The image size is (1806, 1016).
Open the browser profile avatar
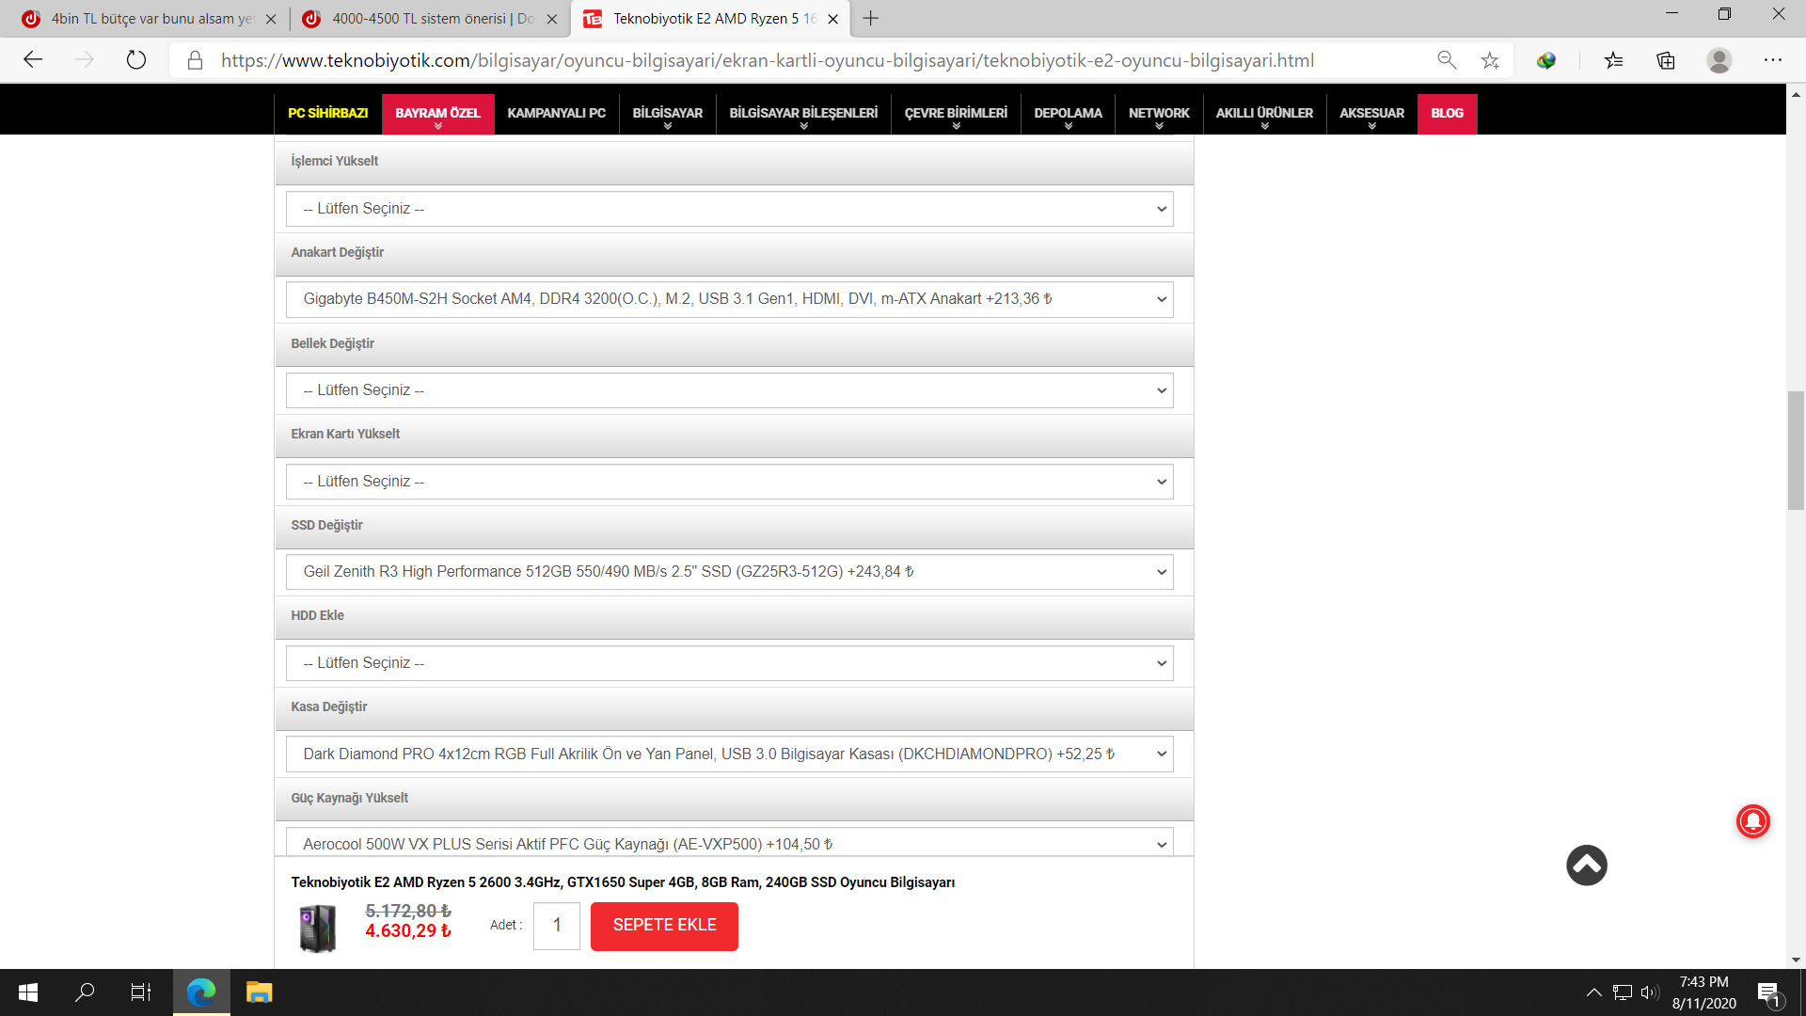(x=1719, y=60)
